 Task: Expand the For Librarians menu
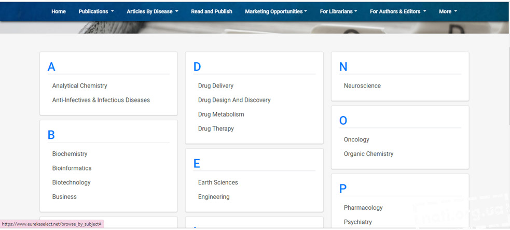(338, 11)
